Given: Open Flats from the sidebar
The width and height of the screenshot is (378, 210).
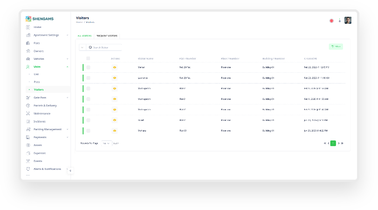Looking at the screenshot, I should tap(36, 43).
